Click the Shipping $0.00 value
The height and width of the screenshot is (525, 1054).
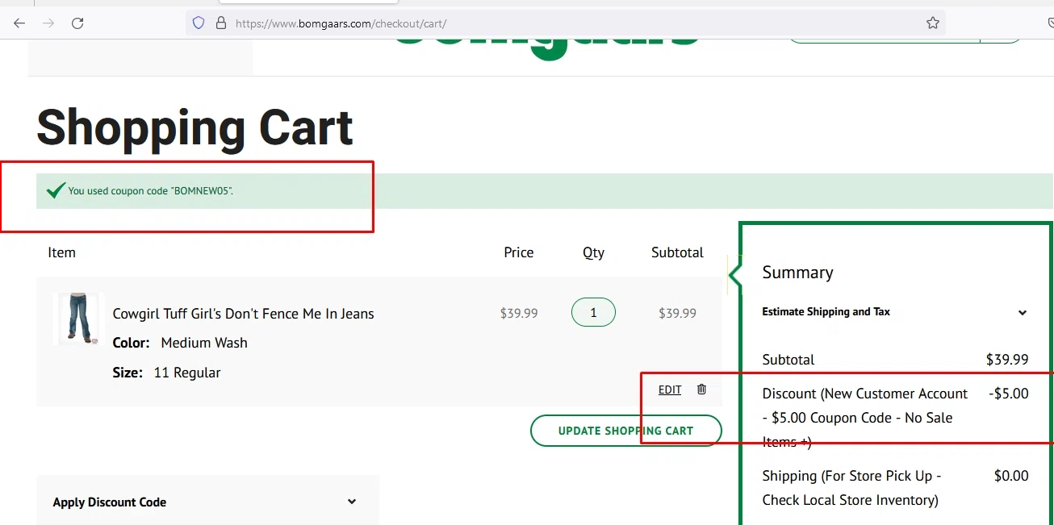point(1011,476)
